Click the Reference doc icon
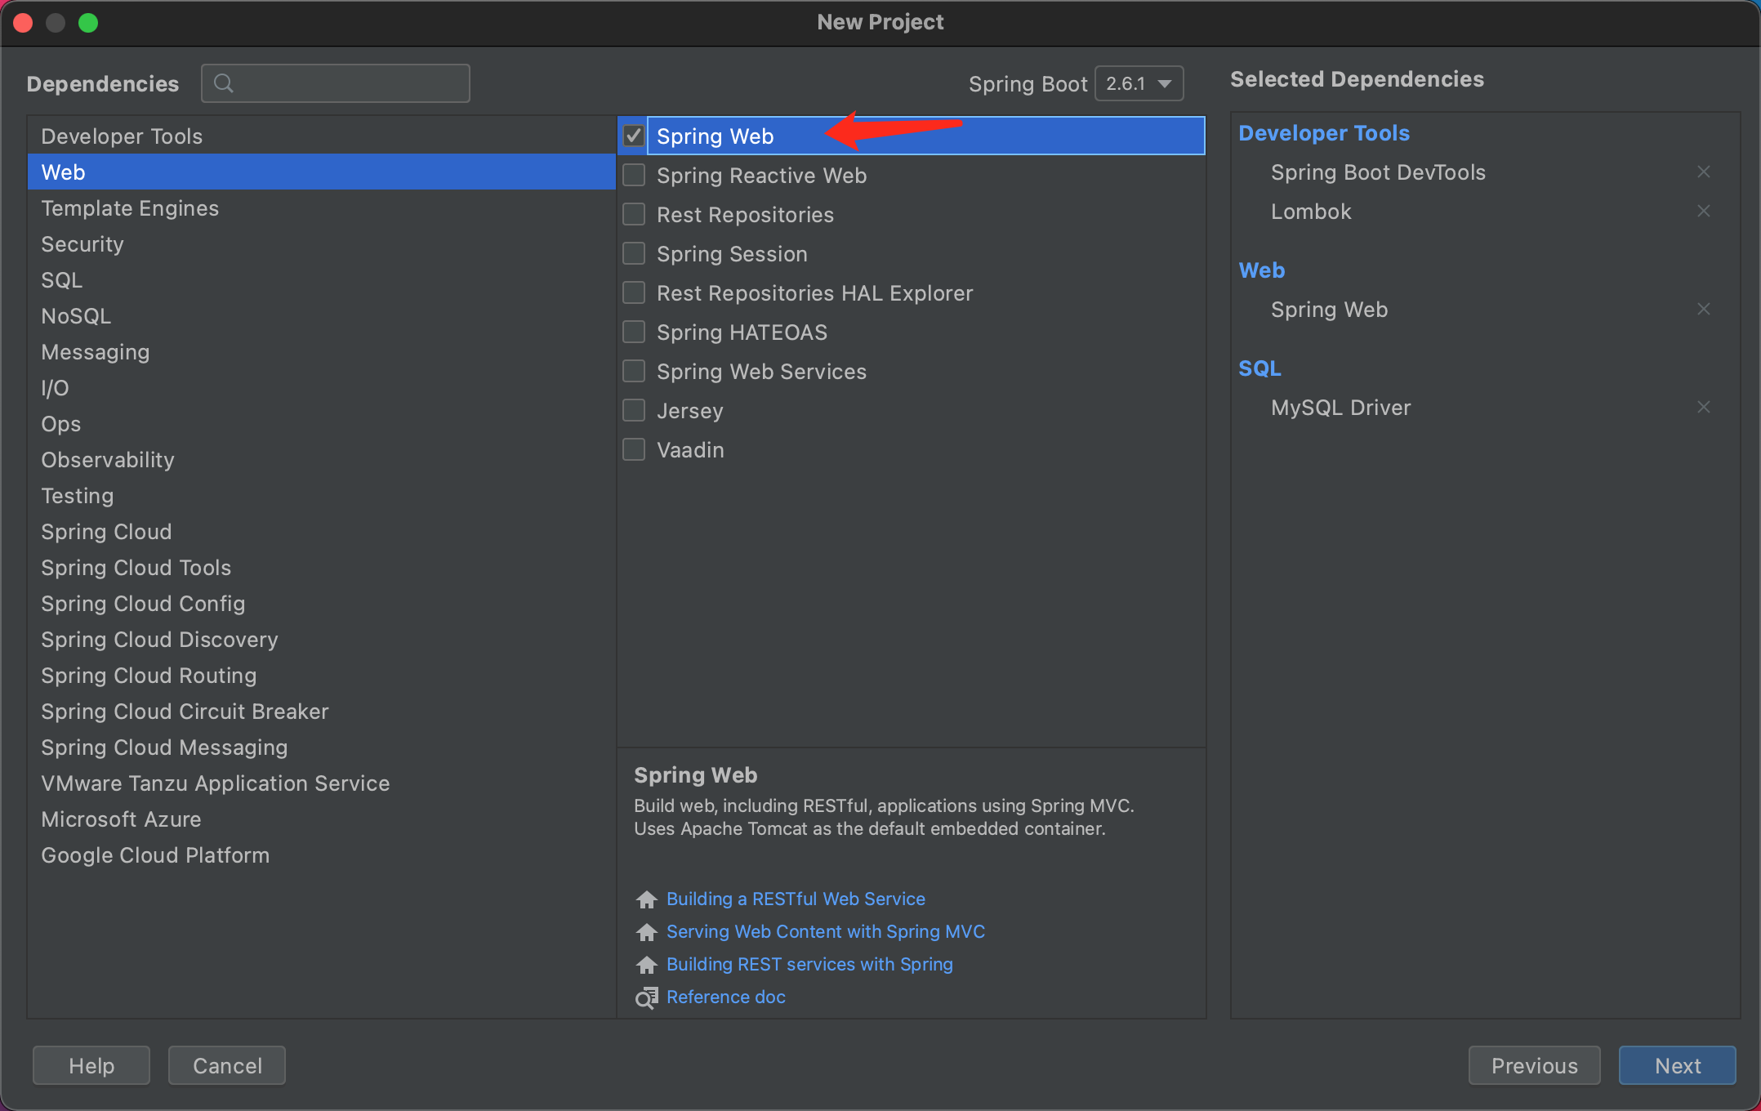The image size is (1761, 1111). [x=646, y=997]
